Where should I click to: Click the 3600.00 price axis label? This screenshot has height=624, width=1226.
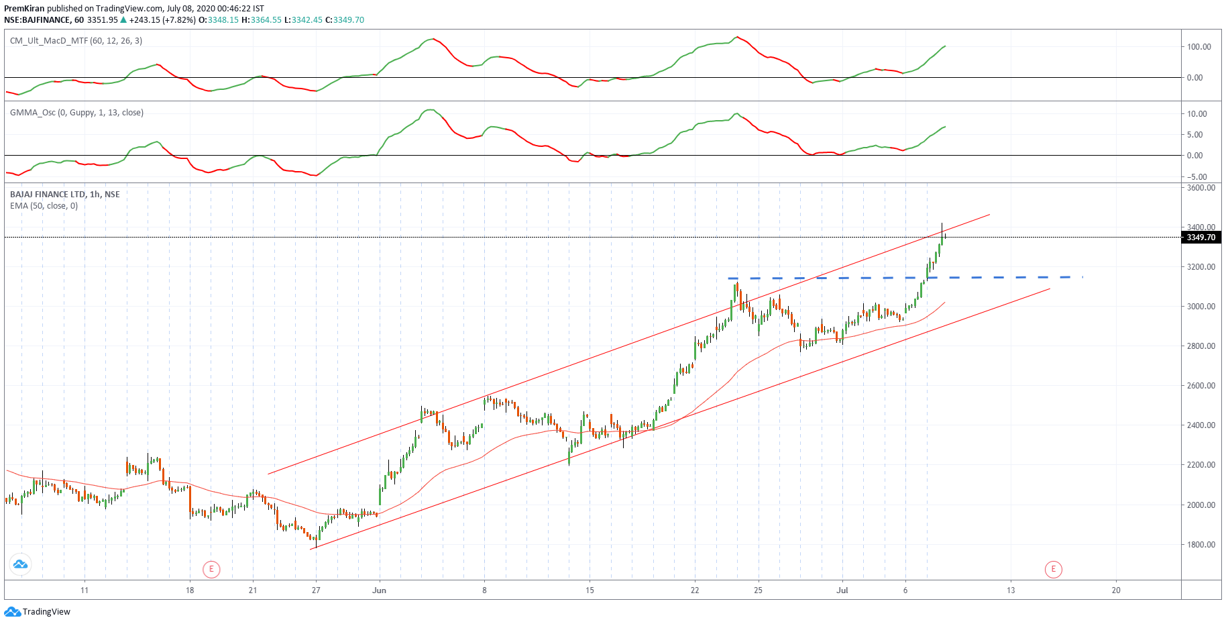click(1201, 188)
